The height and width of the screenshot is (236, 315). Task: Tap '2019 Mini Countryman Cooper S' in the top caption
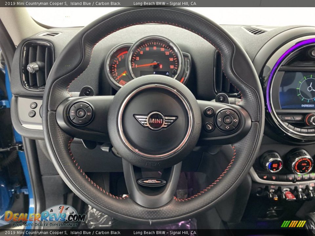coord(36,3)
